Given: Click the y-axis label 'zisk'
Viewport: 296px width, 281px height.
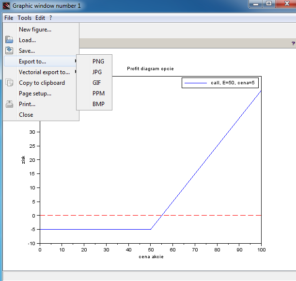Looking at the screenshot, I should [23, 160].
